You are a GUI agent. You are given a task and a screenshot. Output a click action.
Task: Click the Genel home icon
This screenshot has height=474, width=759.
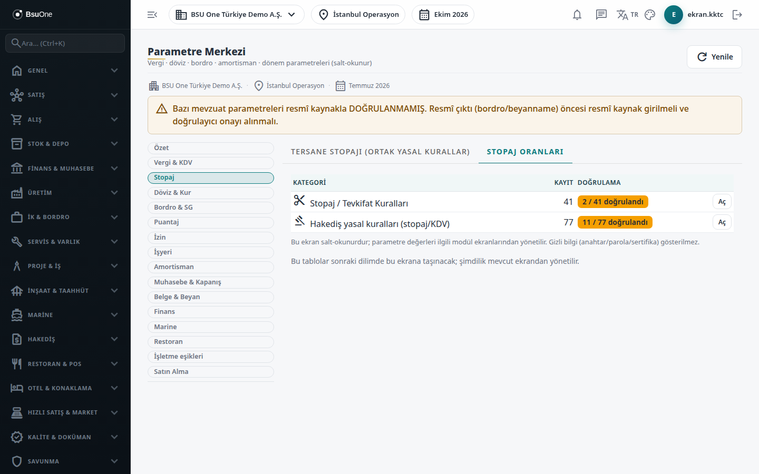click(17, 71)
